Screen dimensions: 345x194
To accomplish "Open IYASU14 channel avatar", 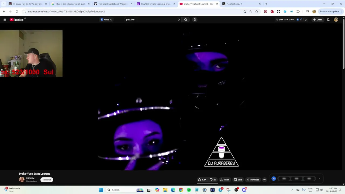I will click(22, 179).
